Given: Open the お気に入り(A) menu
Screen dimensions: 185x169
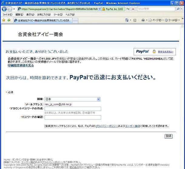Looking at the screenshot, I should pos(44,15).
